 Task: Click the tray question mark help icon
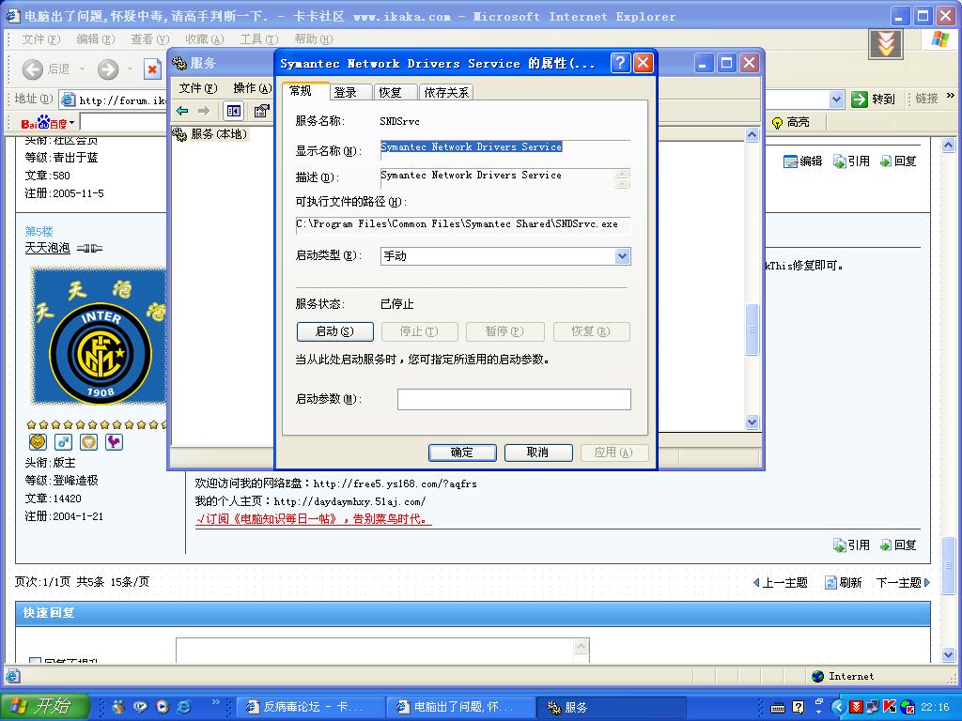tap(798, 708)
